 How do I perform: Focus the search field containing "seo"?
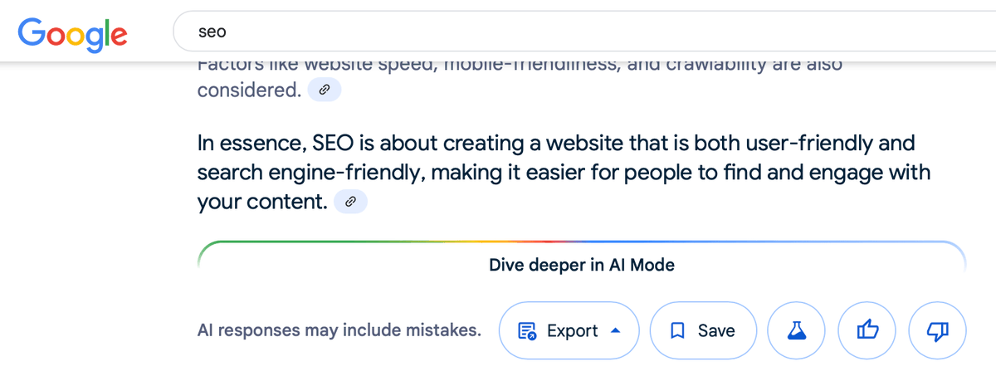click(x=584, y=32)
